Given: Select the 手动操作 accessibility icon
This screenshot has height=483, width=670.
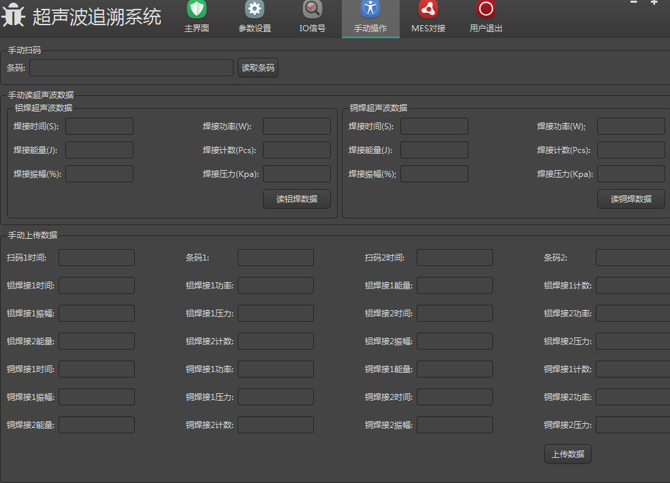Looking at the screenshot, I should point(370,10).
